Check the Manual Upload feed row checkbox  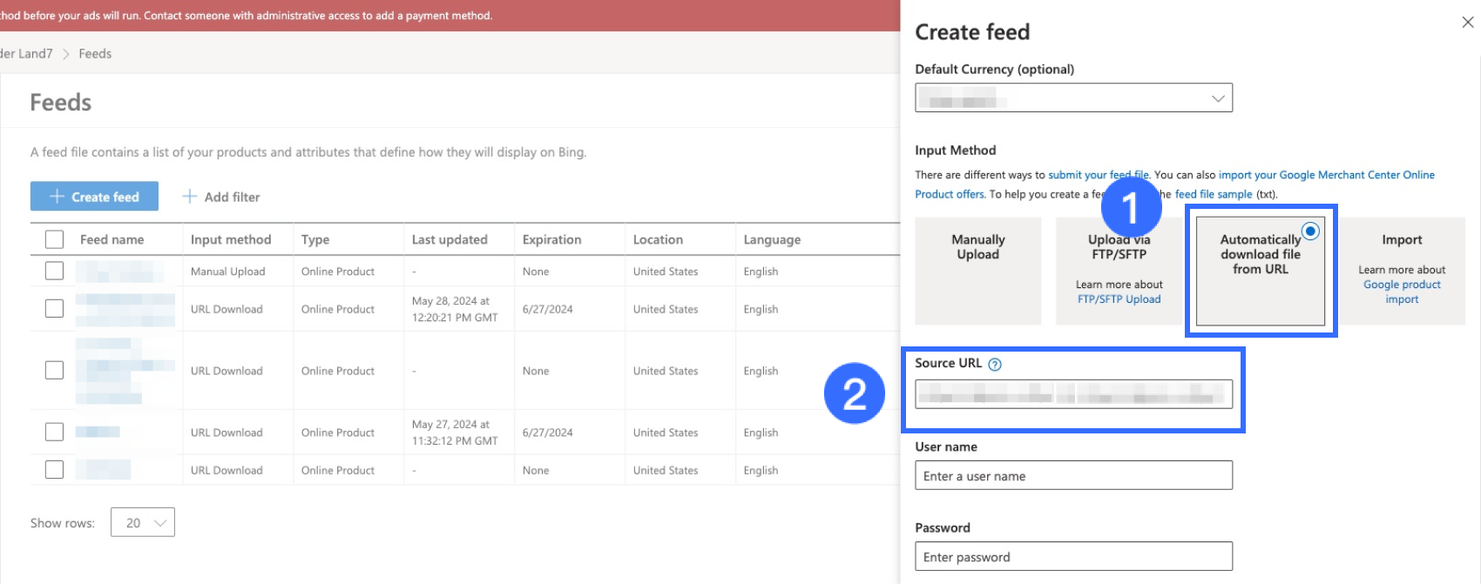click(54, 271)
